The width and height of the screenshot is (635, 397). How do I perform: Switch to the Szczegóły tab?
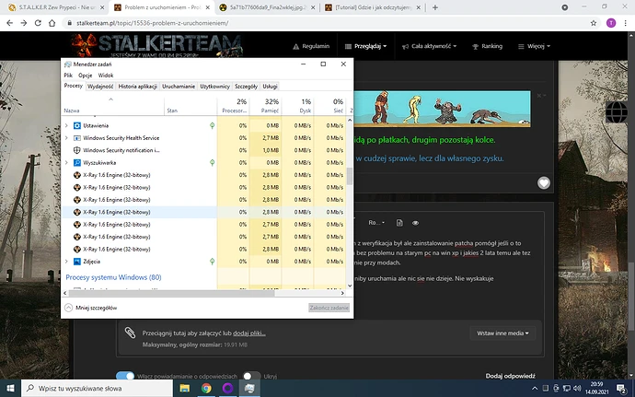(247, 87)
